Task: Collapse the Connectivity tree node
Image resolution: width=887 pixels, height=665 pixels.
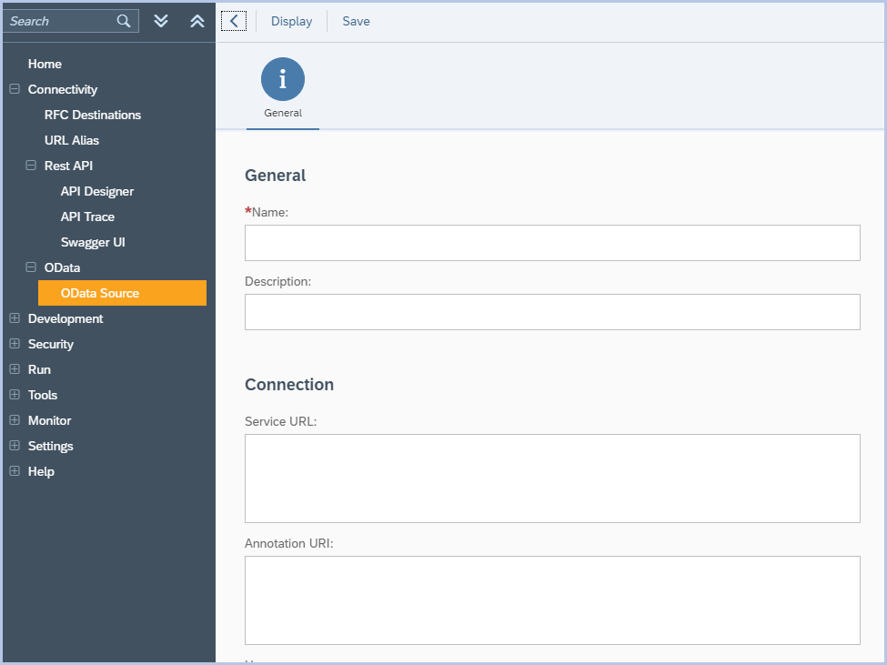Action: (14, 89)
